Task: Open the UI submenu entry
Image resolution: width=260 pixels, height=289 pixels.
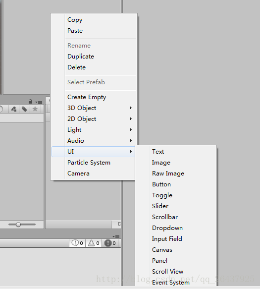Action: click(94, 152)
